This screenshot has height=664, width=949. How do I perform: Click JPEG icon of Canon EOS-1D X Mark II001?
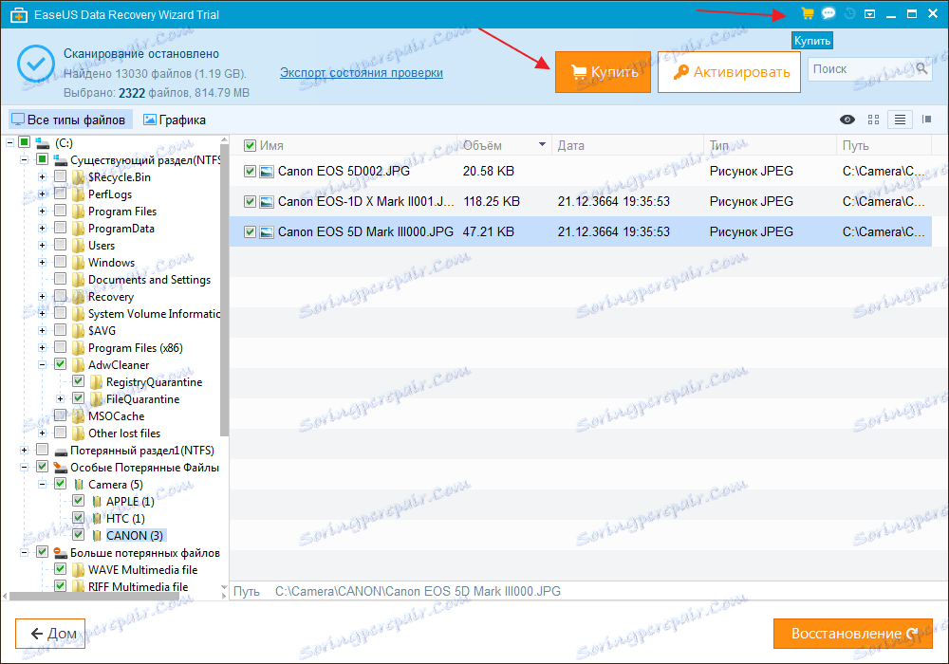[267, 202]
